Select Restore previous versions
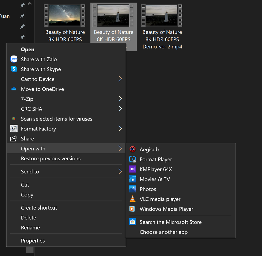This screenshot has width=262, height=256. [51, 159]
